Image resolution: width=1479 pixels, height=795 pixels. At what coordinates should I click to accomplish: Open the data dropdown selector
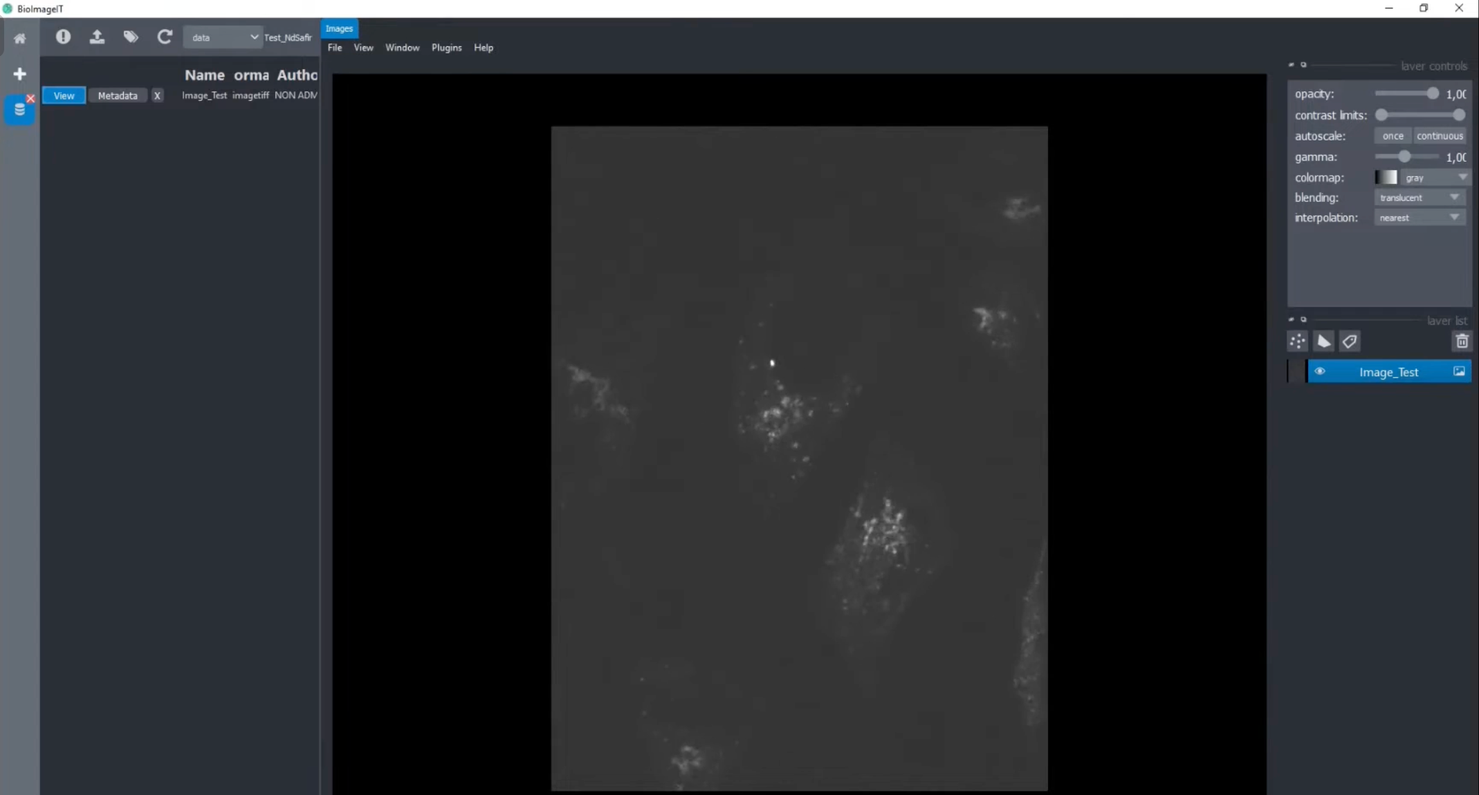coord(221,37)
